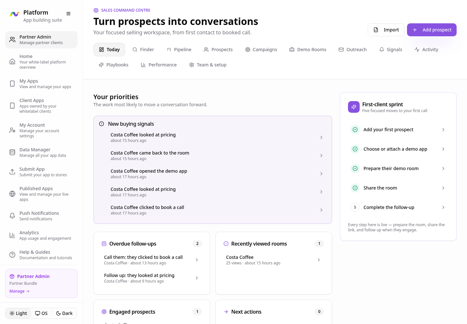Click the Add prospect button

(432, 30)
